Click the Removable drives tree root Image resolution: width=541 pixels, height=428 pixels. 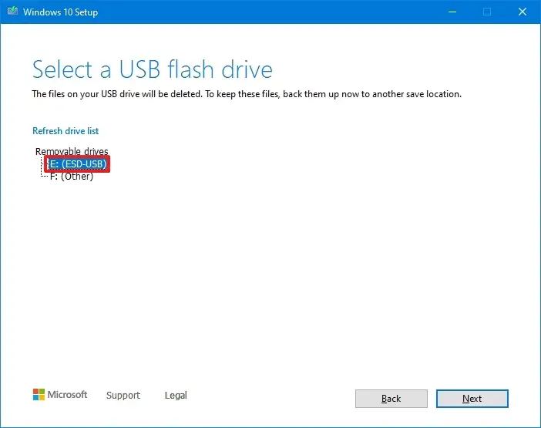point(72,151)
